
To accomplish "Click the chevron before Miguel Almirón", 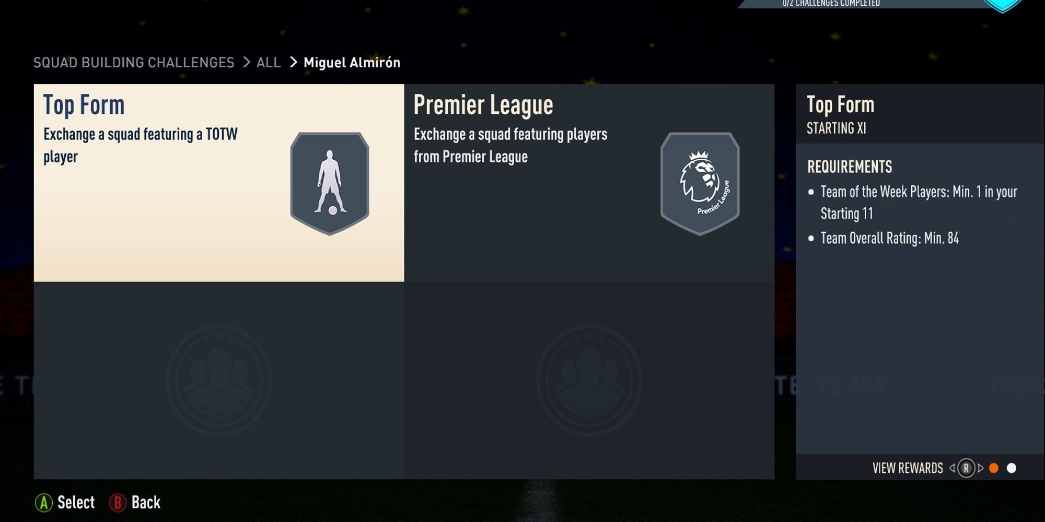I will 293,63.
